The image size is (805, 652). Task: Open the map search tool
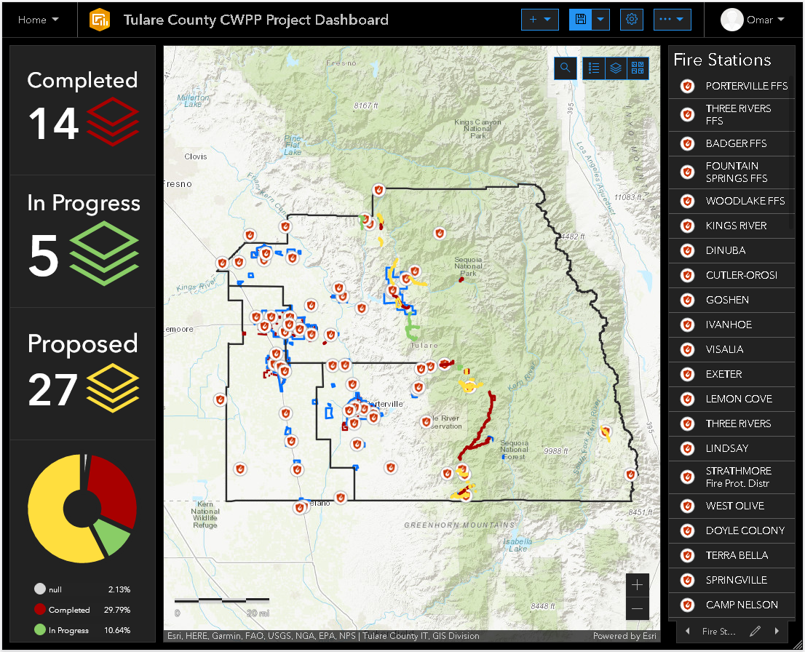(x=566, y=68)
